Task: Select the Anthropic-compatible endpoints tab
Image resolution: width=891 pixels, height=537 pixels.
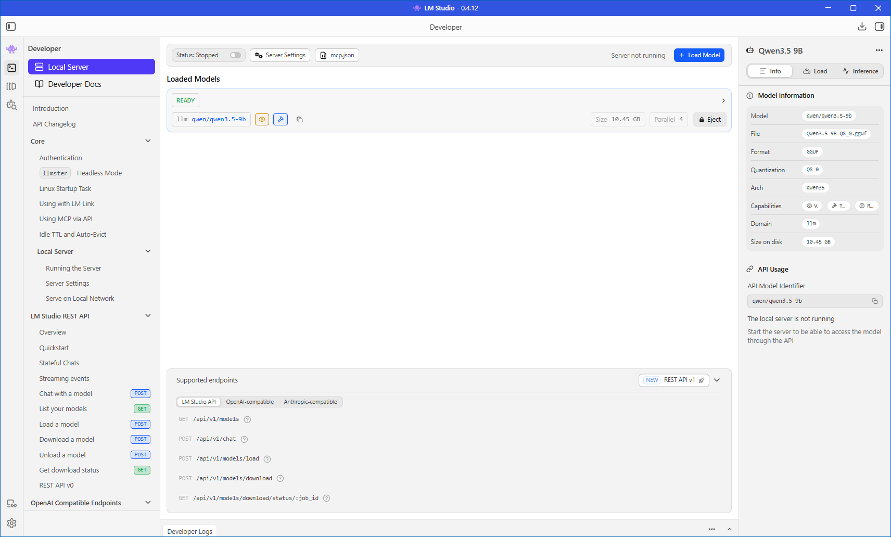Action: pyautogui.click(x=311, y=402)
